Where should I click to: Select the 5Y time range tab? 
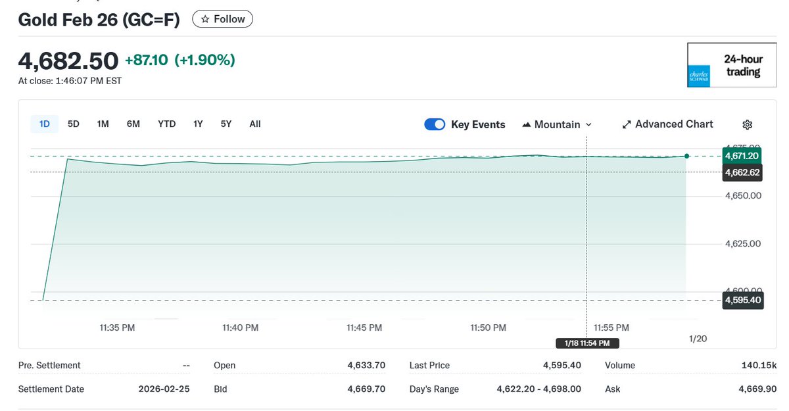click(x=226, y=124)
